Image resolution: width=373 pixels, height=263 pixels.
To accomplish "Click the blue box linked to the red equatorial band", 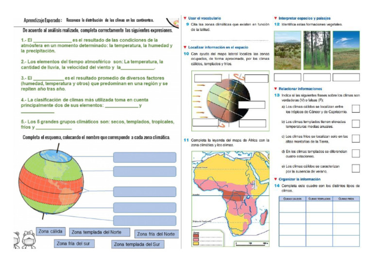I will tap(145, 192).
